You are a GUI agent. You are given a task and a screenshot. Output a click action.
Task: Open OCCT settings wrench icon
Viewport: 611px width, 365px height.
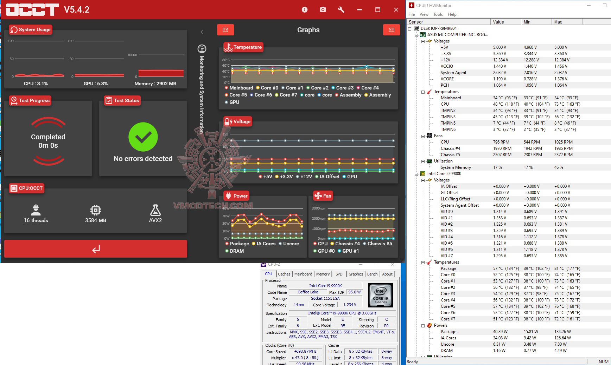click(341, 10)
